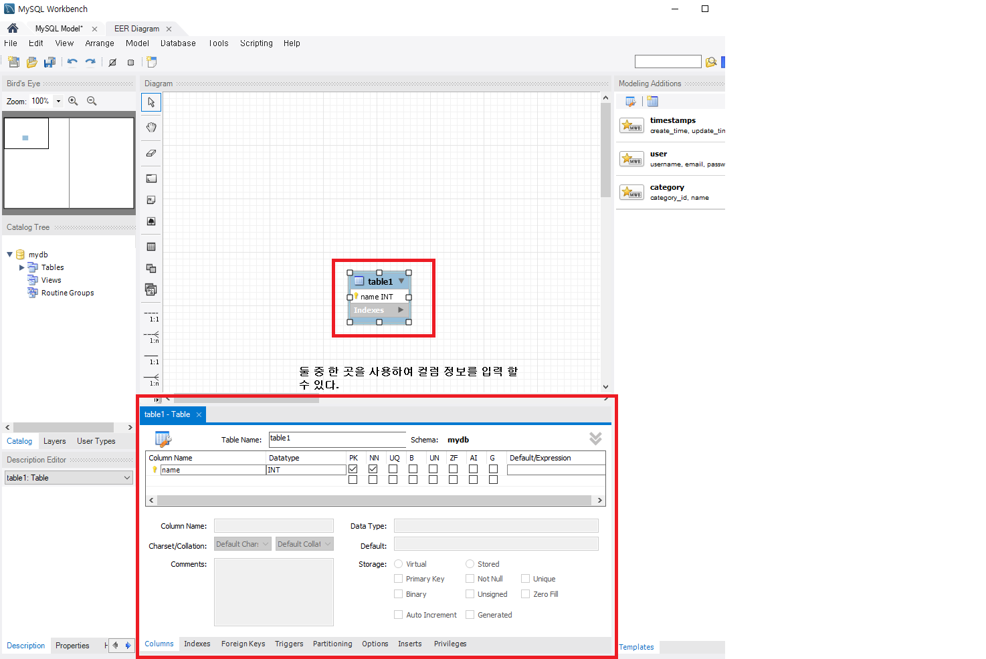The width and height of the screenshot is (986, 659).
Task: Click the Open Model folder icon
Action: point(31,62)
